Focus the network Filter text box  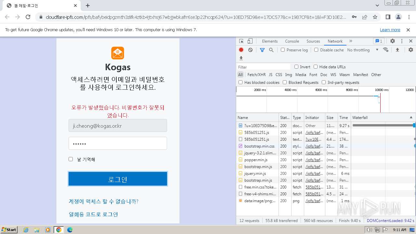tap(264, 67)
